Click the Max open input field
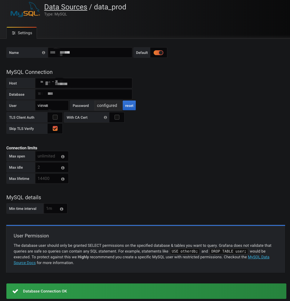Image resolution: width=290 pixels, height=301 pixels. [x=52, y=156]
